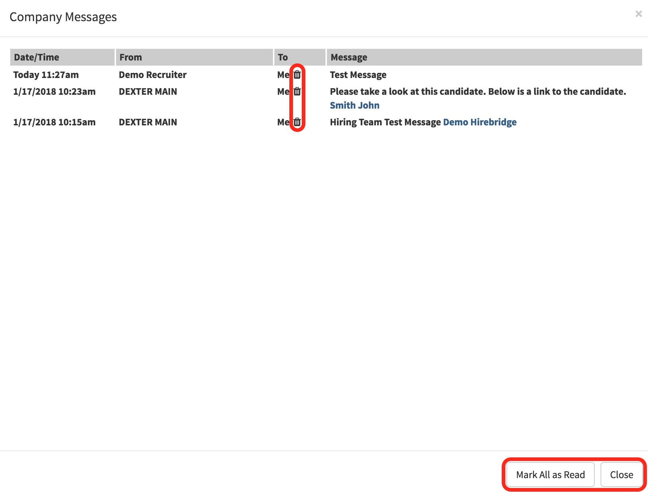Click the From column header
The image size is (648, 492).
tap(131, 57)
